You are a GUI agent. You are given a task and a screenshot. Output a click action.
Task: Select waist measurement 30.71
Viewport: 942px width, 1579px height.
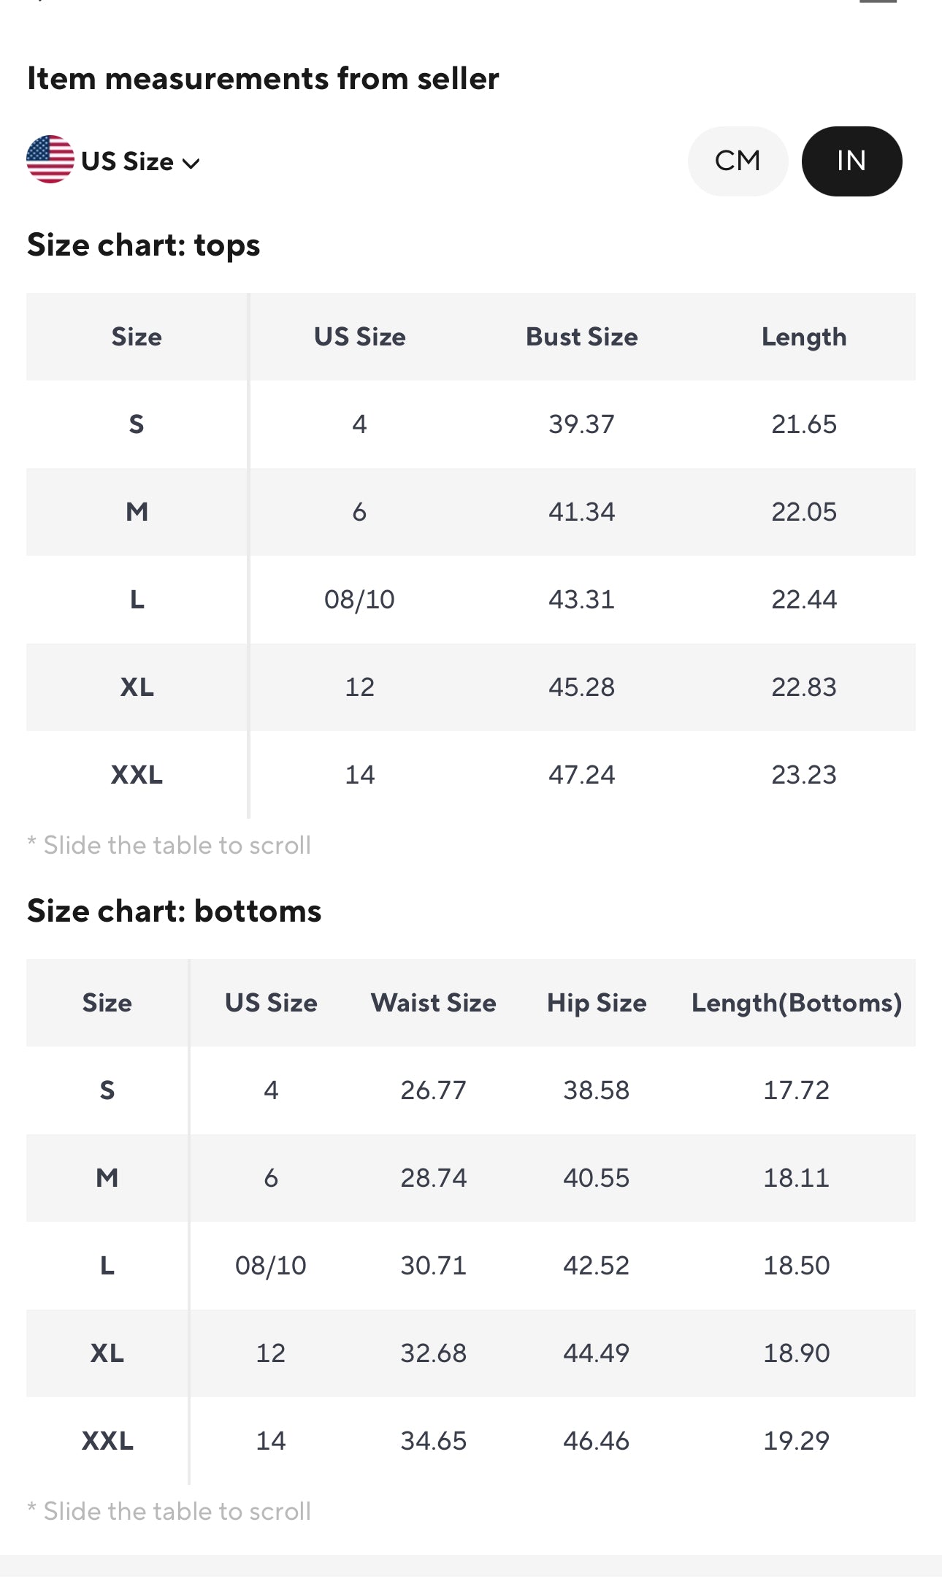[433, 1266]
